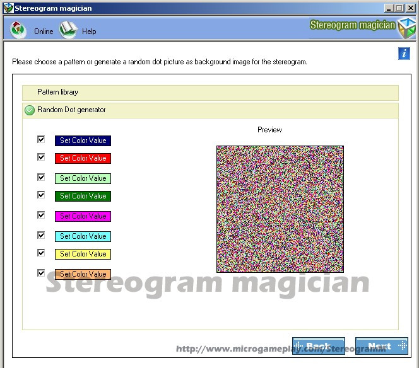Uncheck the light green color checkbox
Viewport: 419px width, 368px height.
pos(41,177)
